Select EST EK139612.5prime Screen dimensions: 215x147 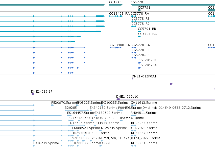pyautogui.click(x=96, y=115)
